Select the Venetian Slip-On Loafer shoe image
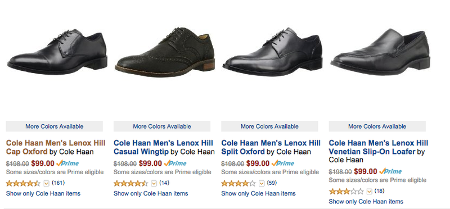 coord(380,52)
